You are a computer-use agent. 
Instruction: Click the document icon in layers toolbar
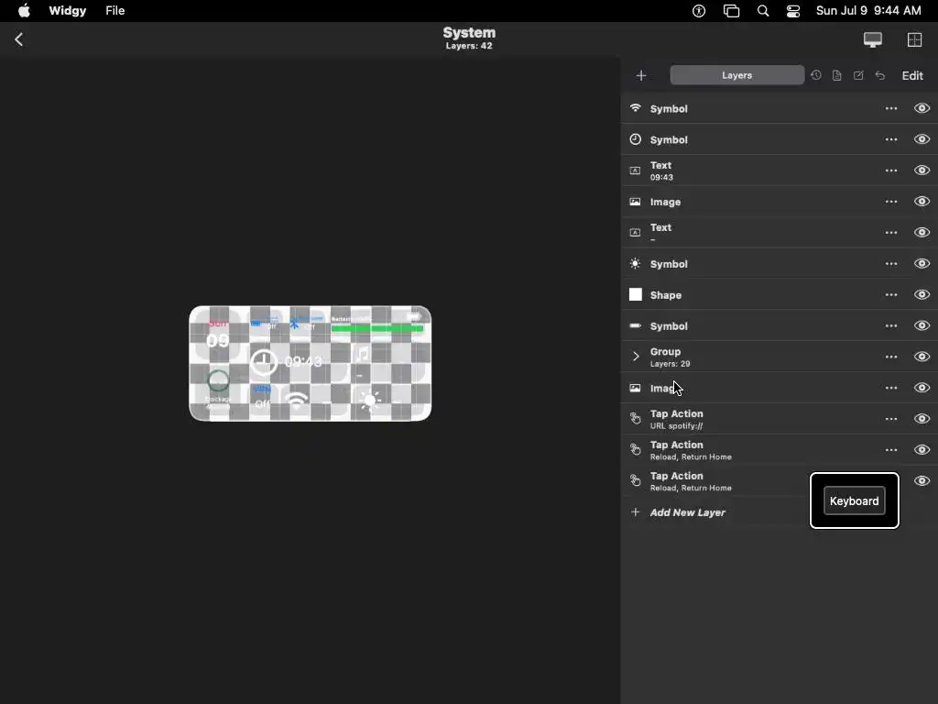(837, 75)
